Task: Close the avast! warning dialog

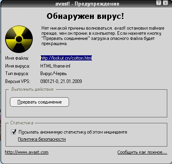Action: click(x=165, y=3)
